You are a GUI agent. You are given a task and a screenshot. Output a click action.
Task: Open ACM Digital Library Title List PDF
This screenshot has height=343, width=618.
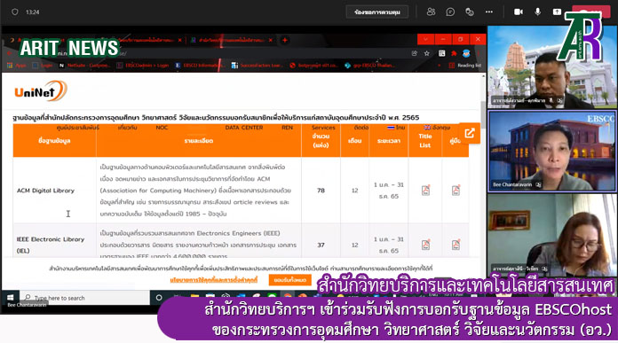pyautogui.click(x=425, y=191)
